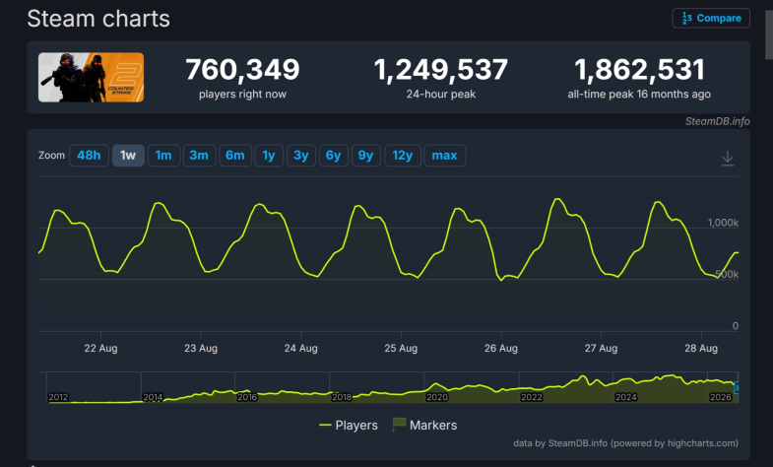The height and width of the screenshot is (467, 773).
Task: Select the 3m zoom range
Action: click(199, 156)
